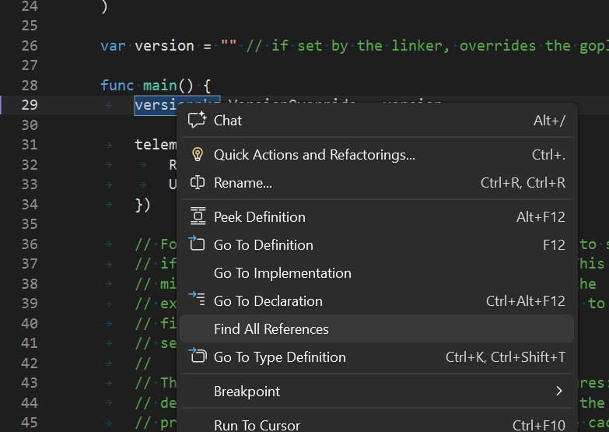
Task: Click line number 42 in gutter
Action: [30, 363]
